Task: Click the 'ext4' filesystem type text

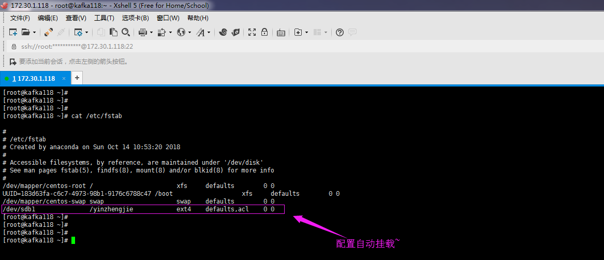Action: click(184, 209)
